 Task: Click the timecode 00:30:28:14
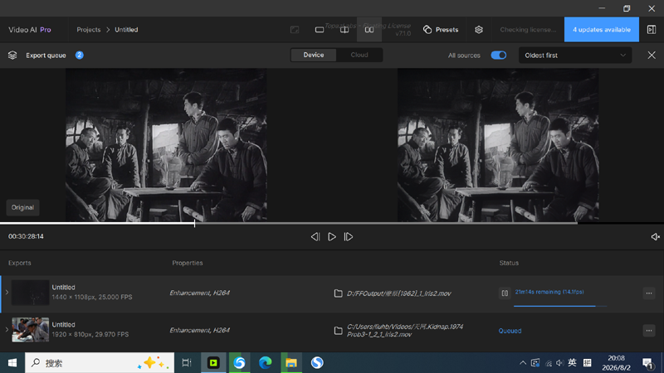pos(26,236)
